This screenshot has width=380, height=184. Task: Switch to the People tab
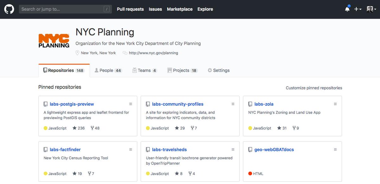108,70
